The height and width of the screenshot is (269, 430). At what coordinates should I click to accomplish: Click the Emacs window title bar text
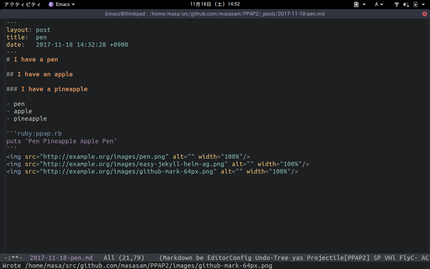(215, 14)
